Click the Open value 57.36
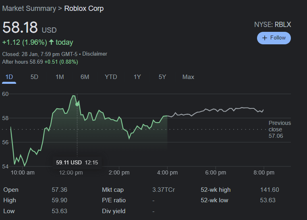Screen dimensions: 307x220 point(59,190)
